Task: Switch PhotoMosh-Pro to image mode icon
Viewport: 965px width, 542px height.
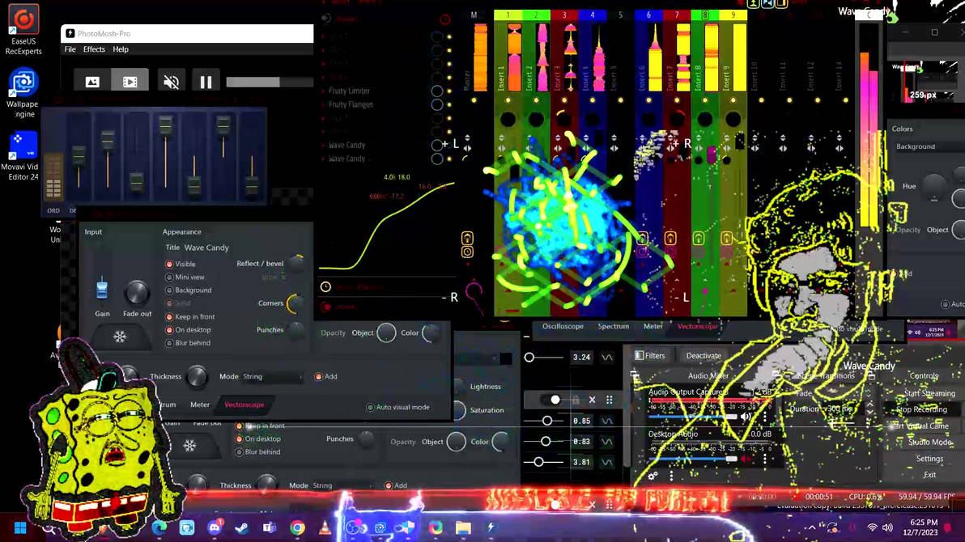Action: 92,81
